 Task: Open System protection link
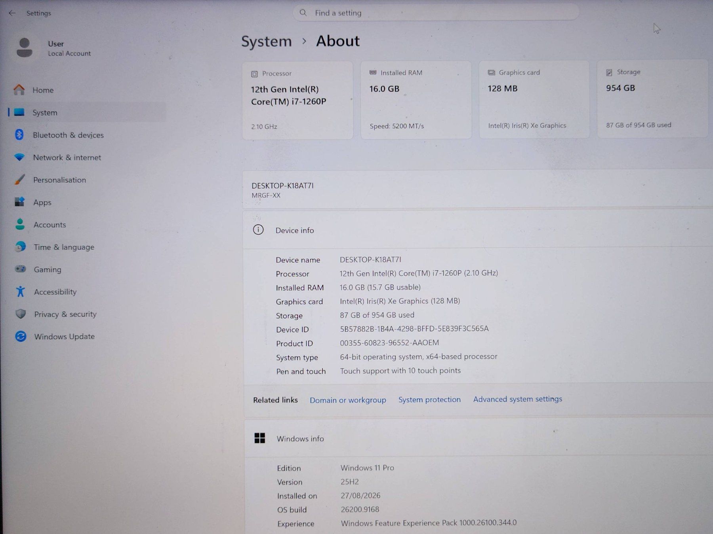[429, 400]
